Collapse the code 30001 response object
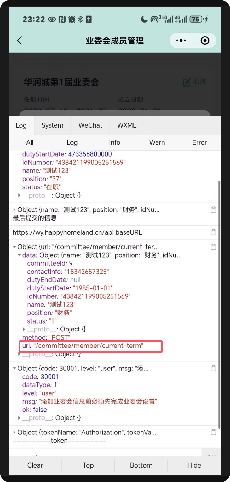 pyautogui.click(x=14, y=369)
